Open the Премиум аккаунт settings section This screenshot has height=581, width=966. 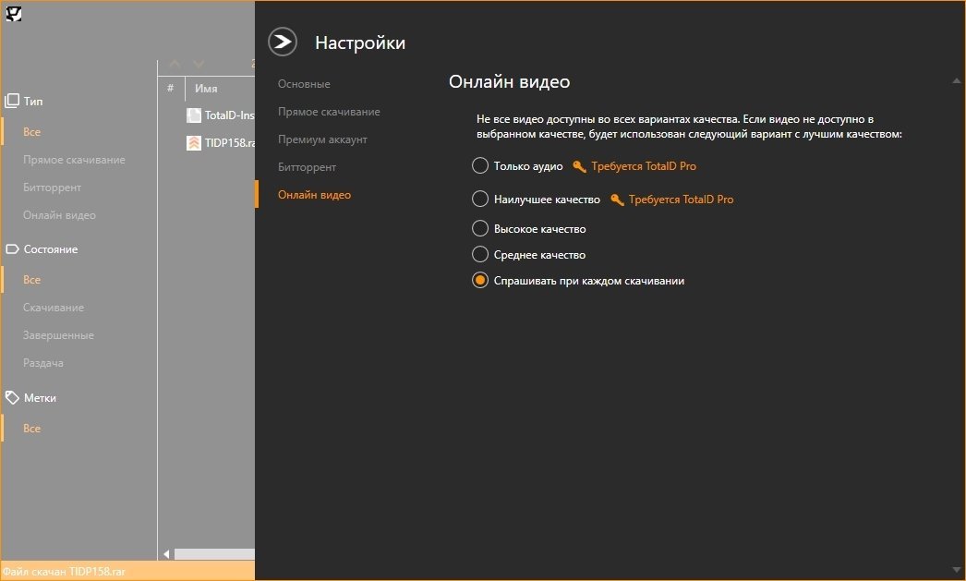[322, 139]
